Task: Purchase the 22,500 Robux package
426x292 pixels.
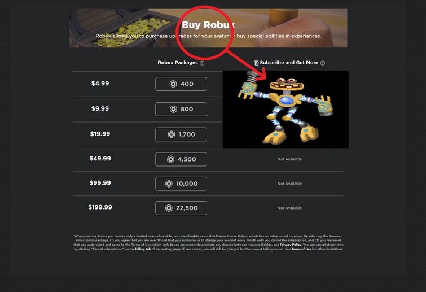Action: 181,208
